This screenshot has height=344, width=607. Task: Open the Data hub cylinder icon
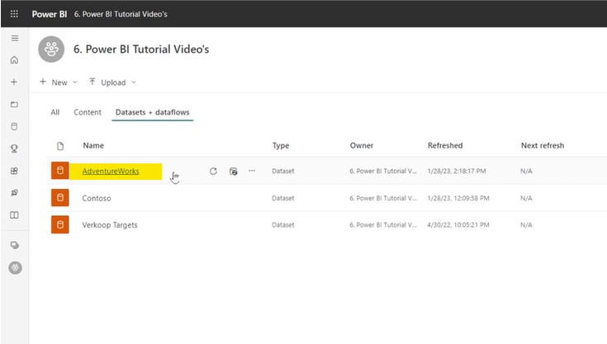(x=14, y=127)
